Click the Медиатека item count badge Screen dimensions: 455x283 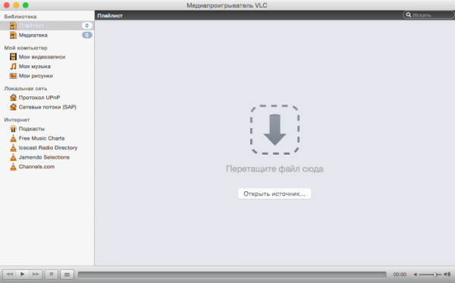click(86, 35)
